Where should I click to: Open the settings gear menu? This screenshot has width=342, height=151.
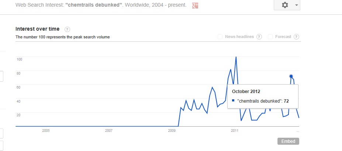(x=285, y=5)
